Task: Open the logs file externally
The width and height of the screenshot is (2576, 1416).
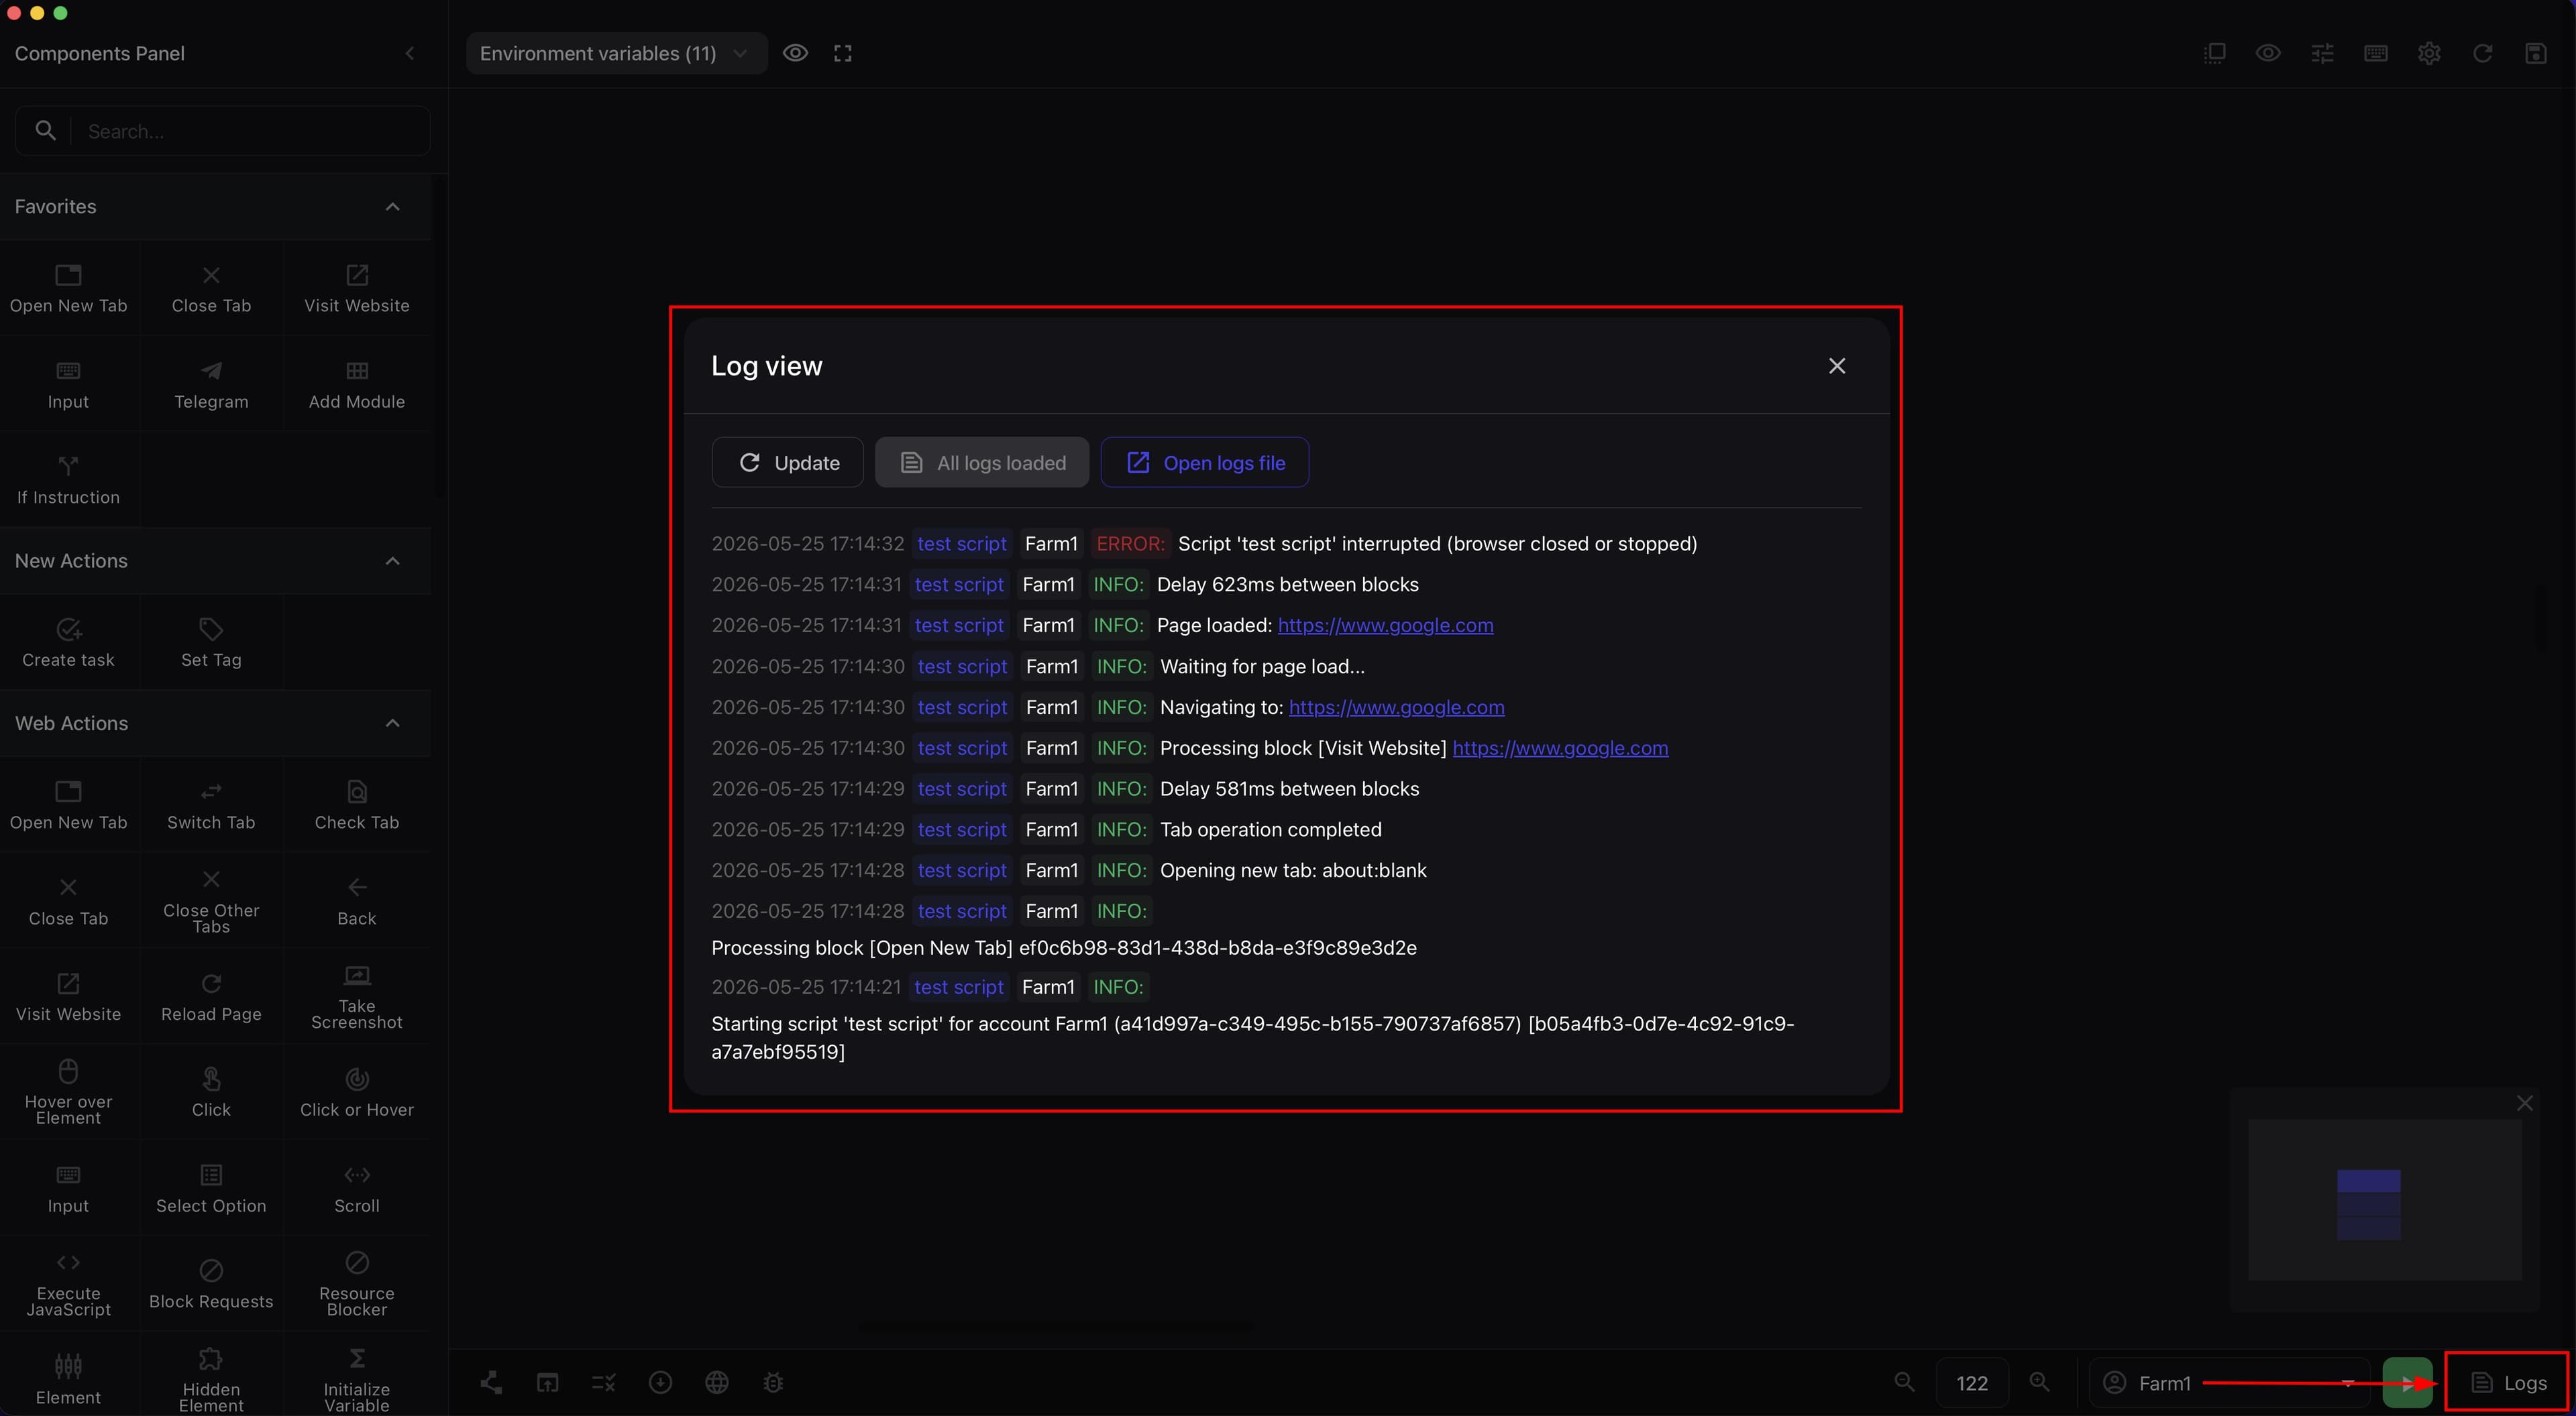Action: [1205, 463]
